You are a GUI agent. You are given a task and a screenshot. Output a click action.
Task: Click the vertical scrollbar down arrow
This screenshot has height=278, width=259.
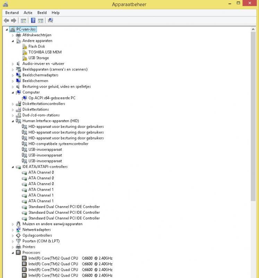click(253, 275)
